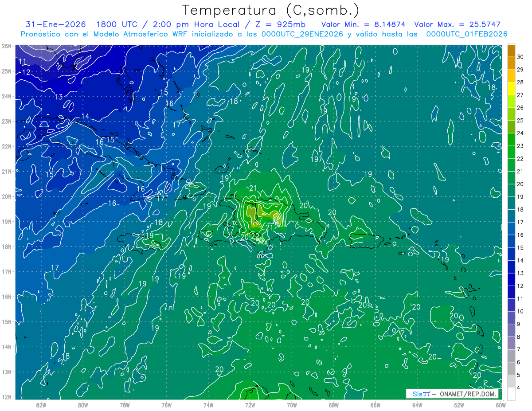This screenshot has width=532, height=411.
Task: Click the "19N" latitude axis label
Action: pos(6,221)
